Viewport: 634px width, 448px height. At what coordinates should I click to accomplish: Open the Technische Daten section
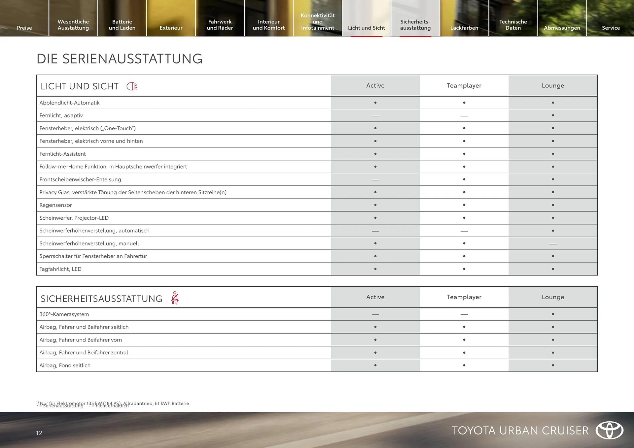513,25
